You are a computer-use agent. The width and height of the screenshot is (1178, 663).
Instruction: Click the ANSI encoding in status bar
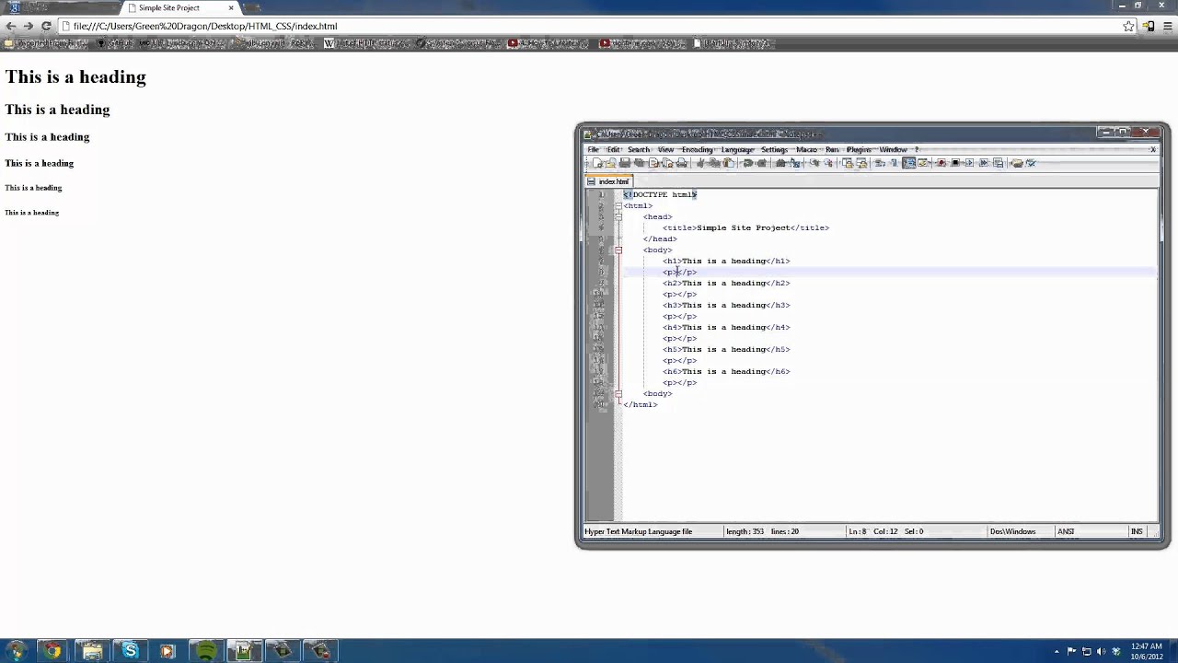(x=1066, y=531)
